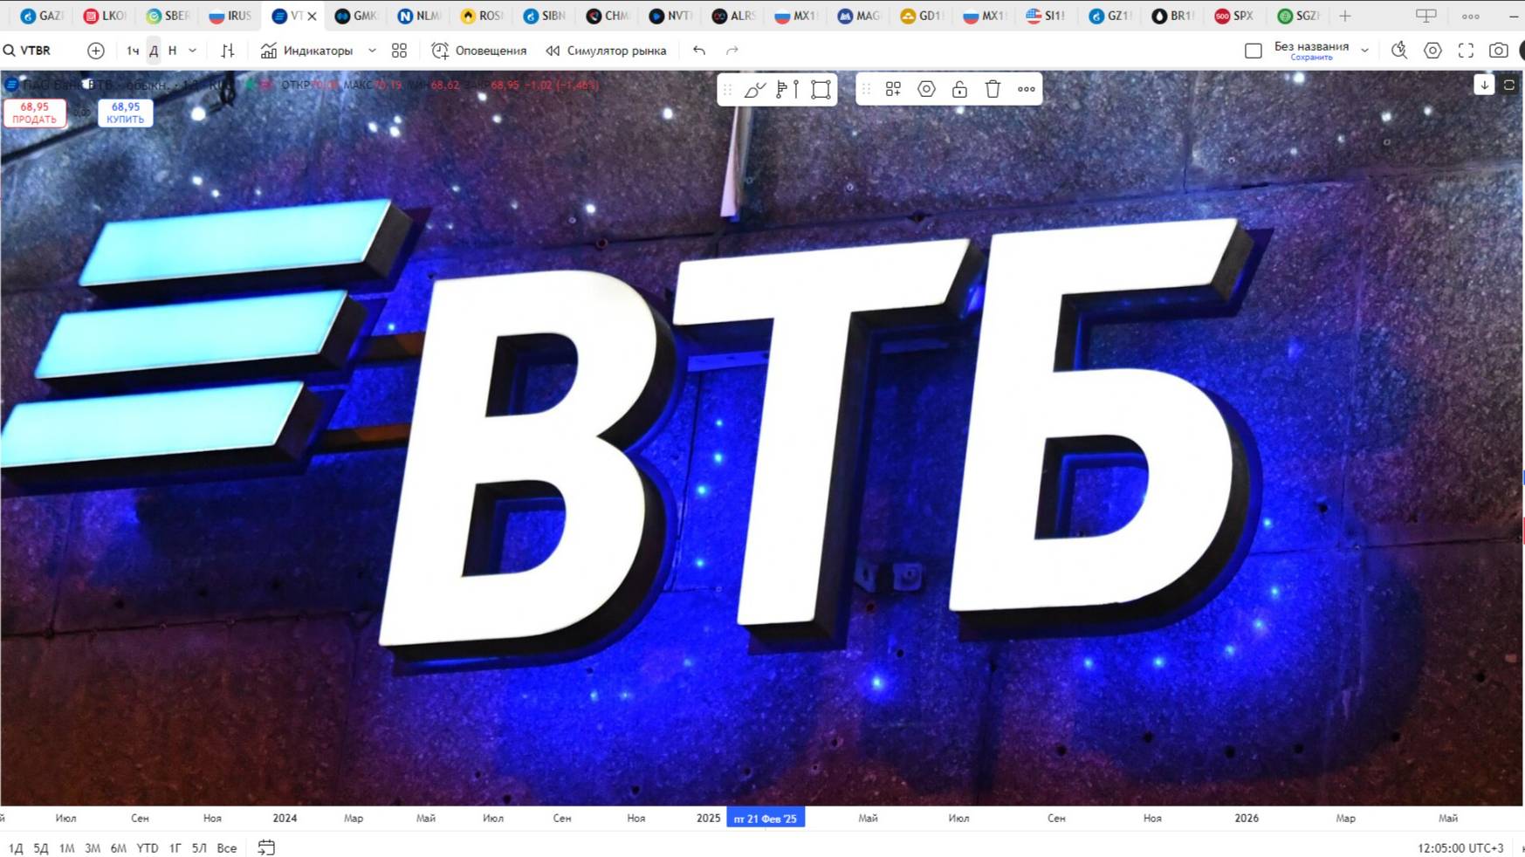Expand the Без названия layout menu
1525x857 pixels.
(1364, 51)
